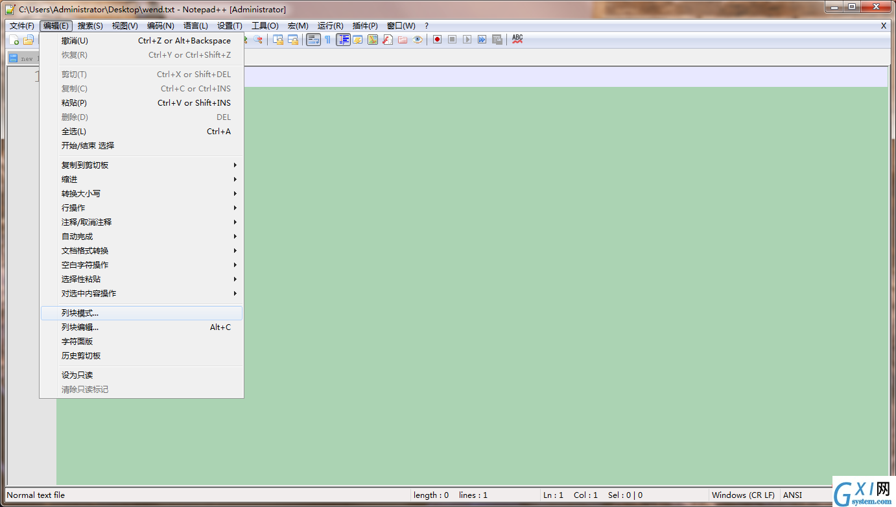Toggle the Indent guide toolbar icon
Screen dimensions: 896x507
tap(343, 40)
